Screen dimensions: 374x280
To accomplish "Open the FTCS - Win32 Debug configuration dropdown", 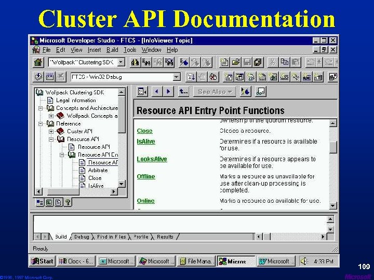I will click(177, 77).
